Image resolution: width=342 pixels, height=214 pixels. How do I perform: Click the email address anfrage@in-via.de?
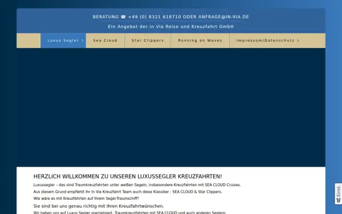coord(223,17)
